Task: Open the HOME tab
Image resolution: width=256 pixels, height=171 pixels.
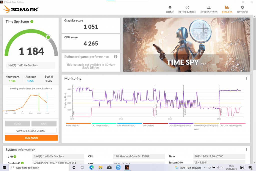Action: pyautogui.click(x=170, y=10)
